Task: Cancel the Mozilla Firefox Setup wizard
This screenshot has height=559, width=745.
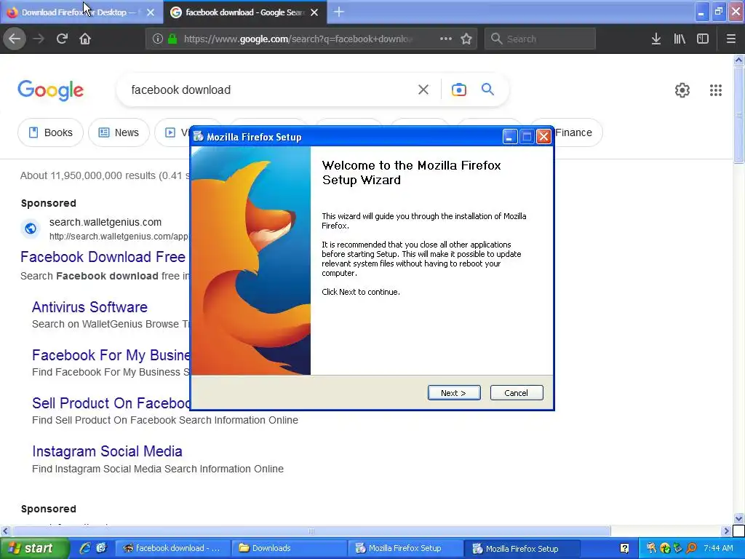Action: pyautogui.click(x=517, y=392)
